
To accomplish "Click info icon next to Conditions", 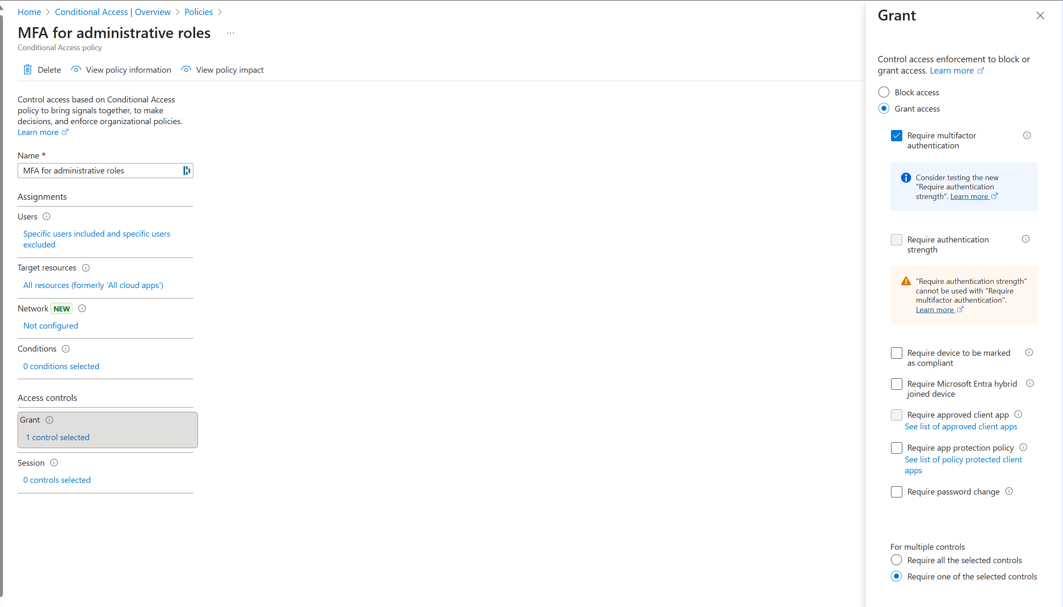I will [66, 349].
